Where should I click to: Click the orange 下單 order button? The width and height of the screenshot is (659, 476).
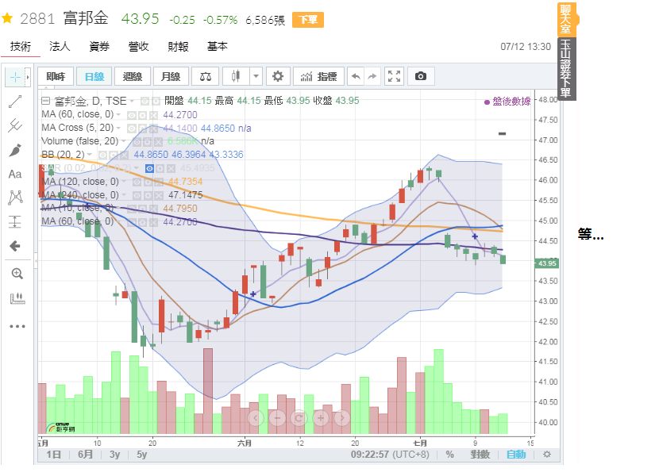(x=308, y=20)
